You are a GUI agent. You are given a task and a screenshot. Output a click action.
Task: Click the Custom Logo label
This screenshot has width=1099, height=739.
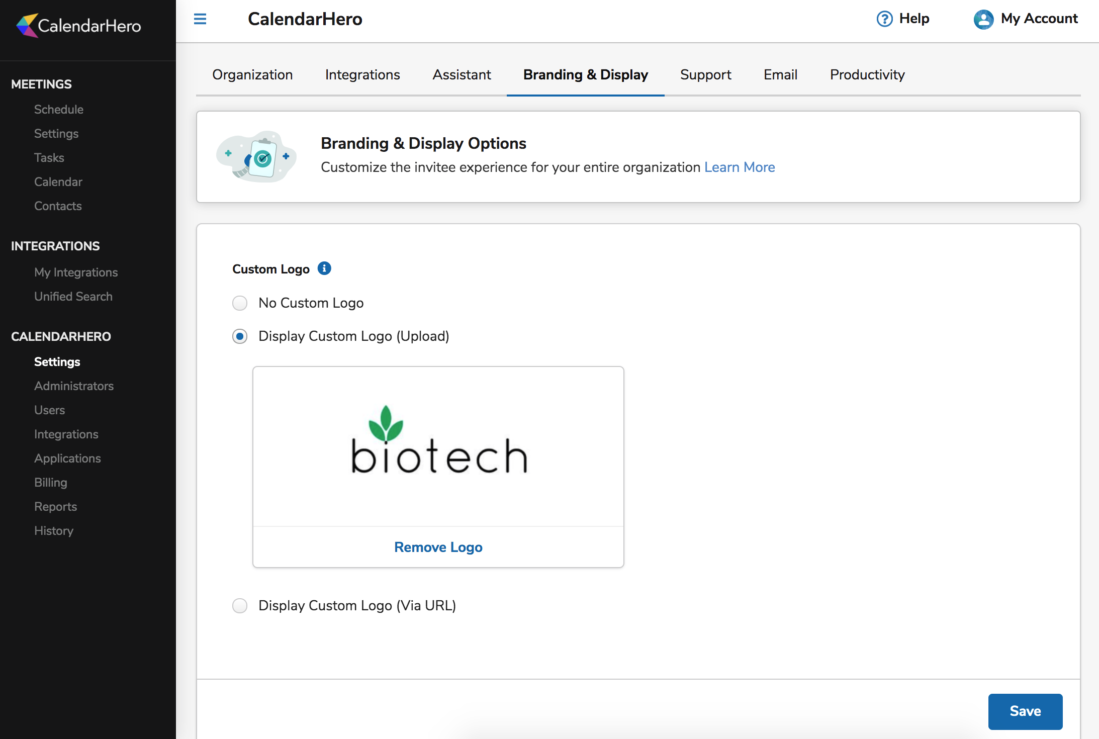click(271, 269)
